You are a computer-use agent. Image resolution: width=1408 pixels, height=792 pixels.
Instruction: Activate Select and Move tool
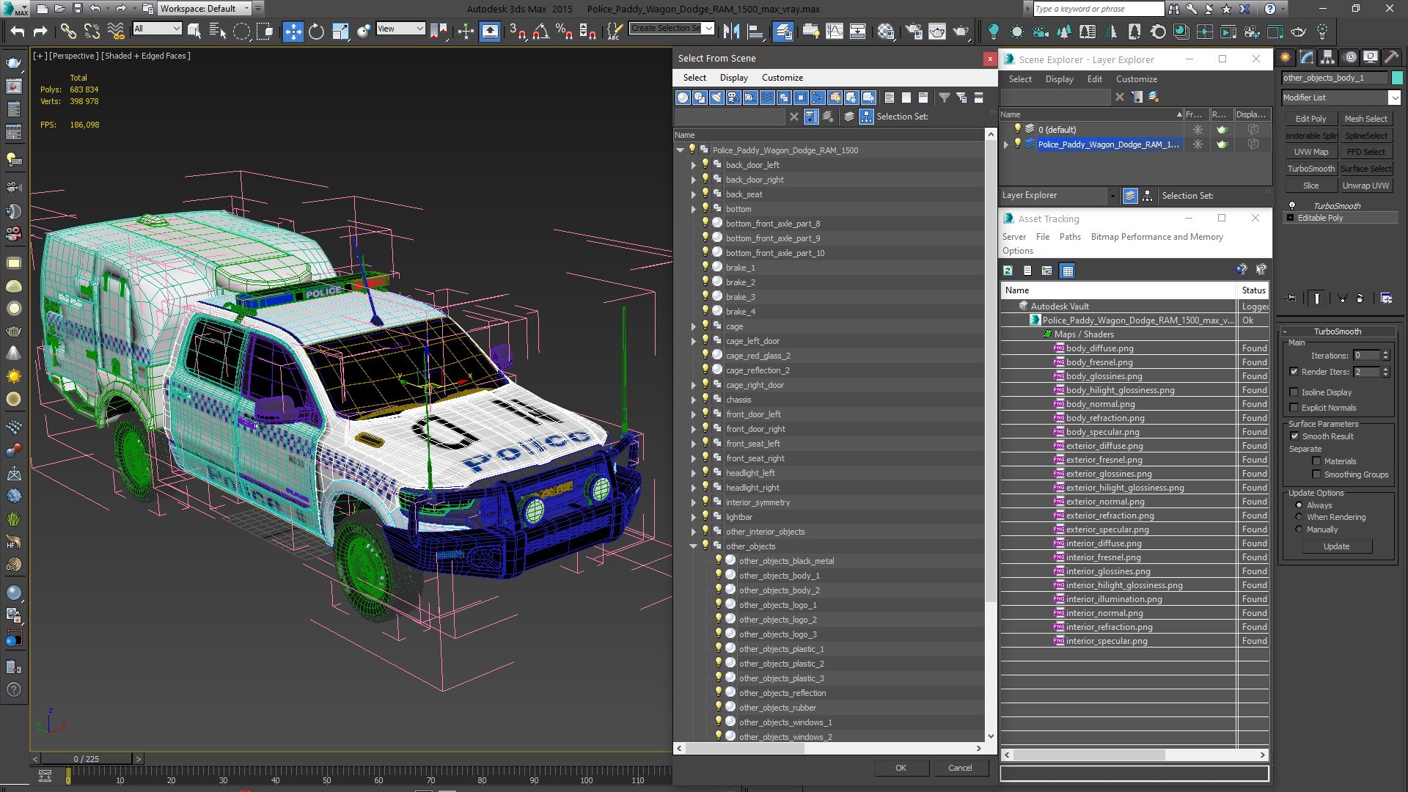293,31
